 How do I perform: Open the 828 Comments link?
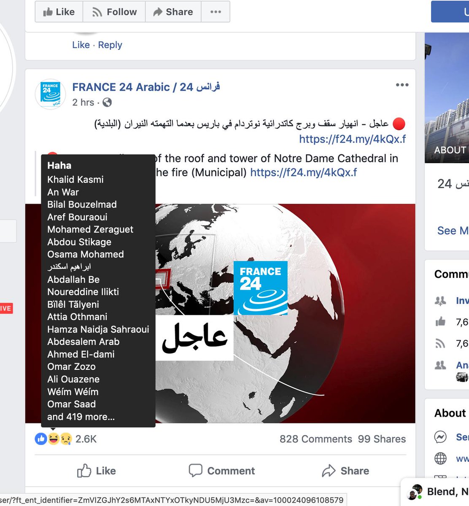[316, 439]
